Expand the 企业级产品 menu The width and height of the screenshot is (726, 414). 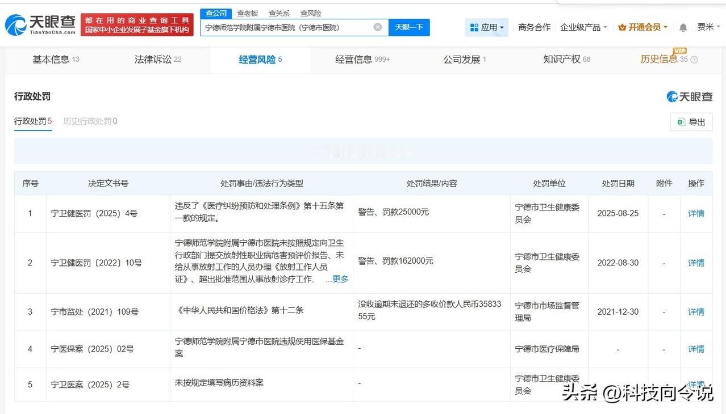(583, 27)
